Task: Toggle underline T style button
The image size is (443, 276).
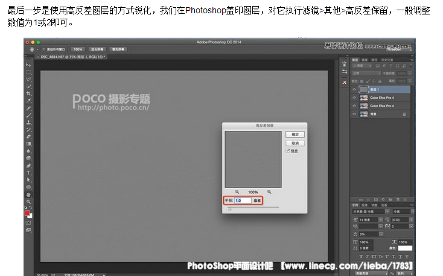Action: point(400,257)
